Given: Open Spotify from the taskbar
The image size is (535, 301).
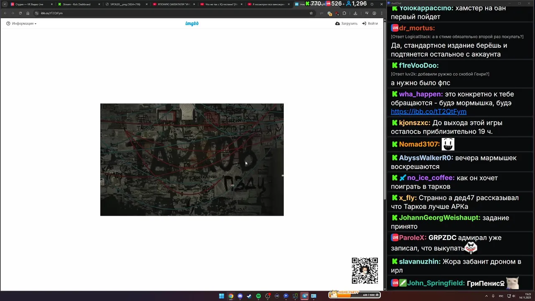Looking at the screenshot, I should point(258,296).
